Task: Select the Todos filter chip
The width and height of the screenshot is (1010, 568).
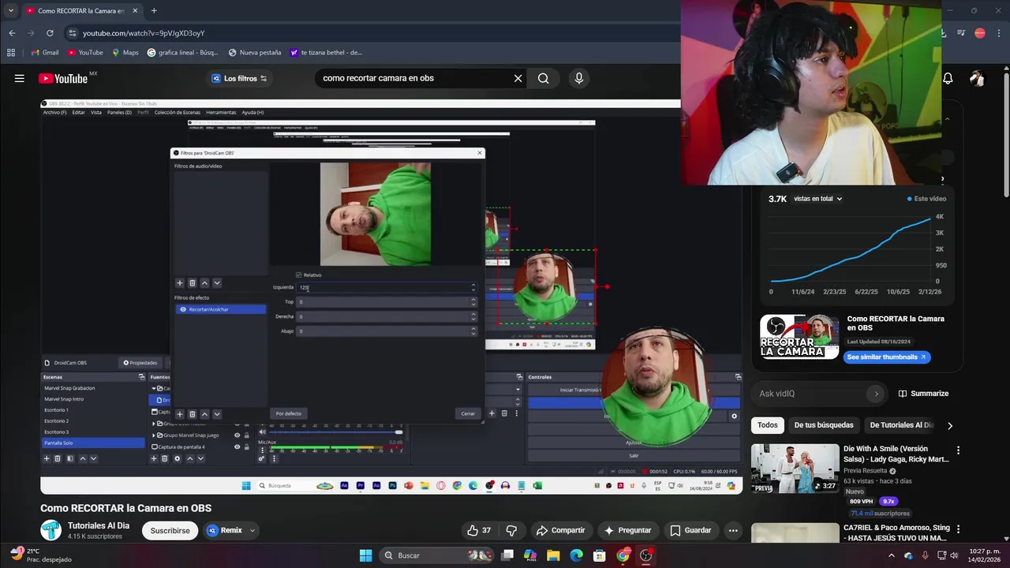Action: (768, 425)
